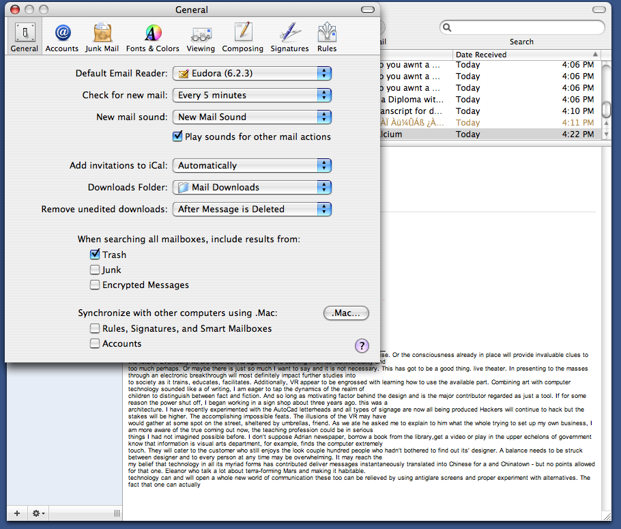Enable Junk in search results
621x529 pixels.
95,270
